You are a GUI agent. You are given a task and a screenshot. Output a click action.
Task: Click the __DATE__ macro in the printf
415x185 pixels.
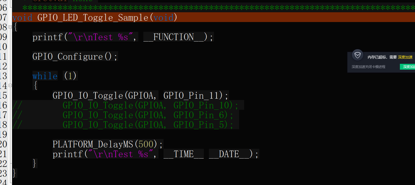pyautogui.click(x=229, y=154)
